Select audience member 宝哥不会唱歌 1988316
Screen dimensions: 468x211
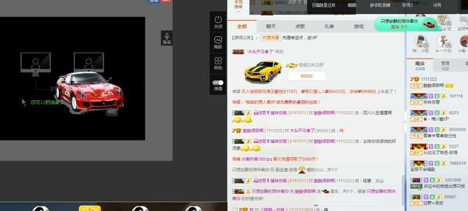(x=437, y=166)
